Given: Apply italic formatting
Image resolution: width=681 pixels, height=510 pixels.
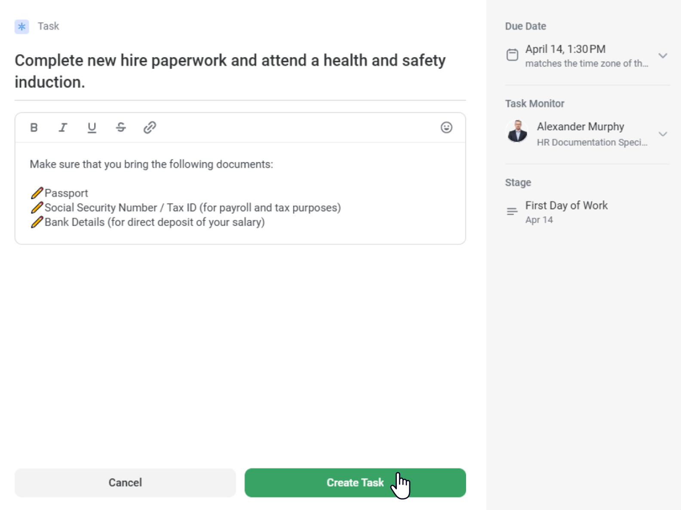Looking at the screenshot, I should click(x=63, y=127).
